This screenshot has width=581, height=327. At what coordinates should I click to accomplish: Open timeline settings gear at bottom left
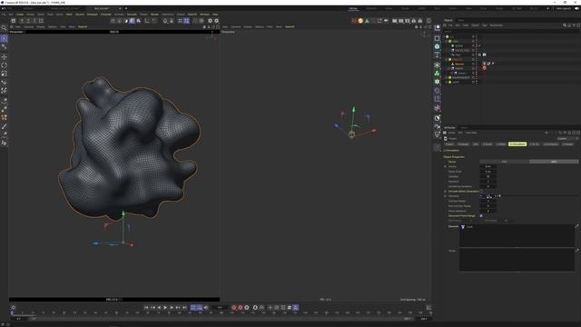click(x=14, y=307)
